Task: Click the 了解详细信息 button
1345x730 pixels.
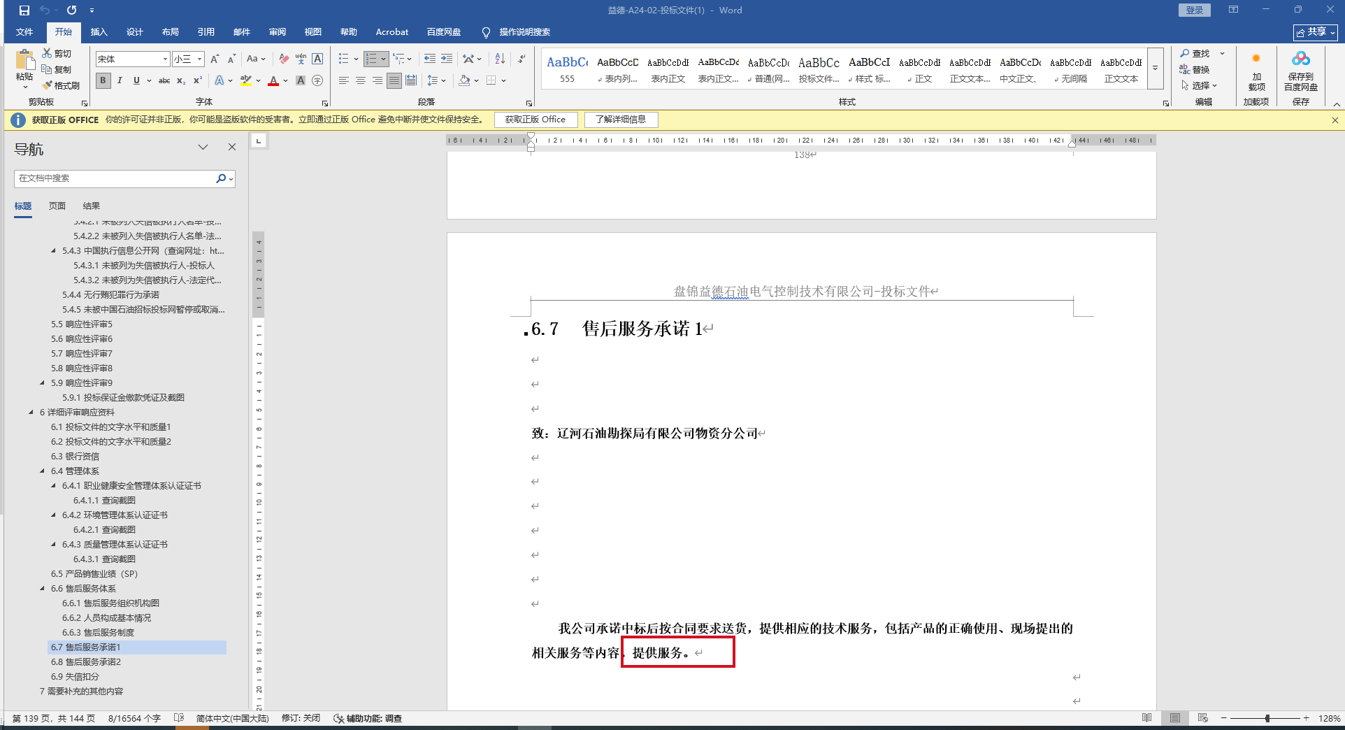Action: coord(621,120)
